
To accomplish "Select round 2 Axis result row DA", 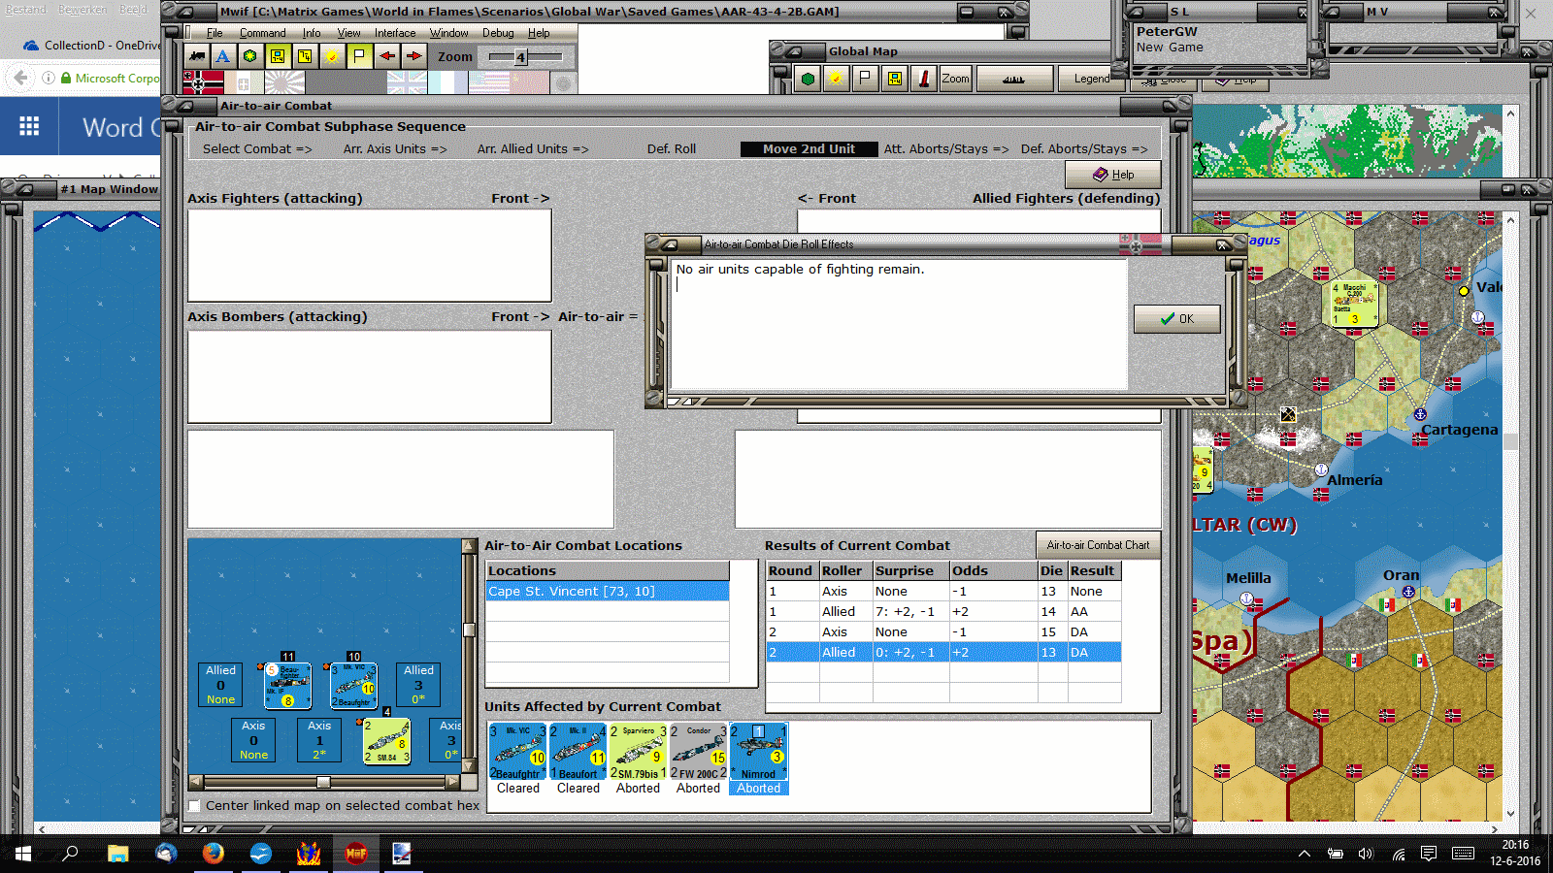I will (943, 631).
